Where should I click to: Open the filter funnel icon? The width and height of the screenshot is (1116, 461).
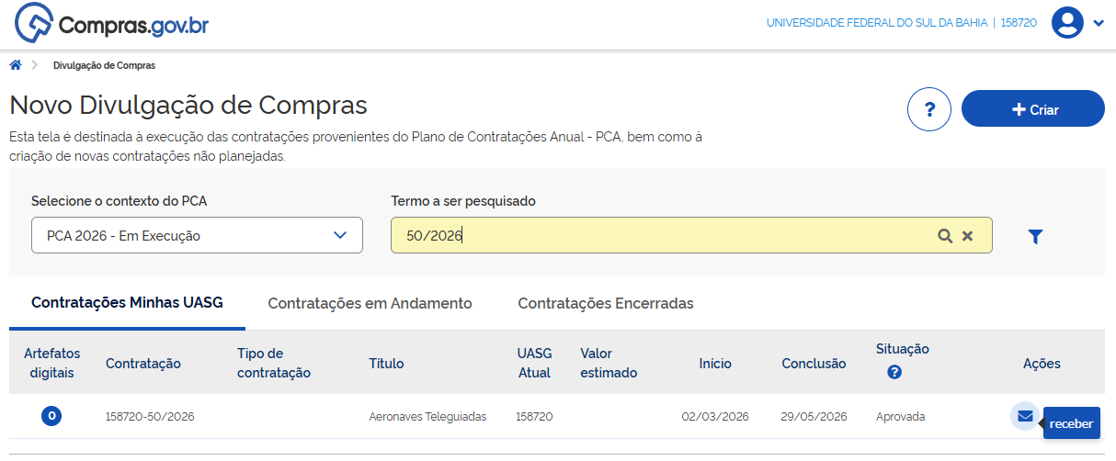click(1035, 237)
